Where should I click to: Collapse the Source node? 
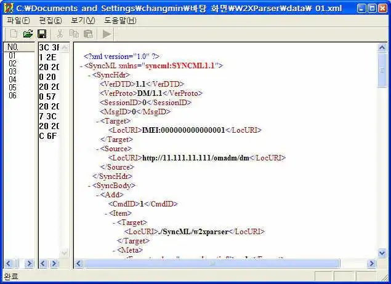pos(97,149)
